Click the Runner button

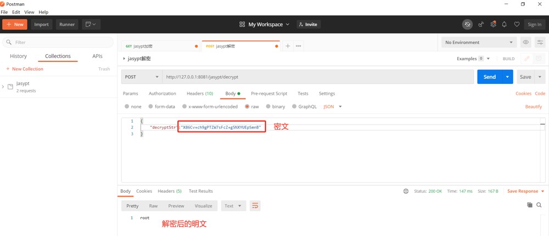click(67, 25)
